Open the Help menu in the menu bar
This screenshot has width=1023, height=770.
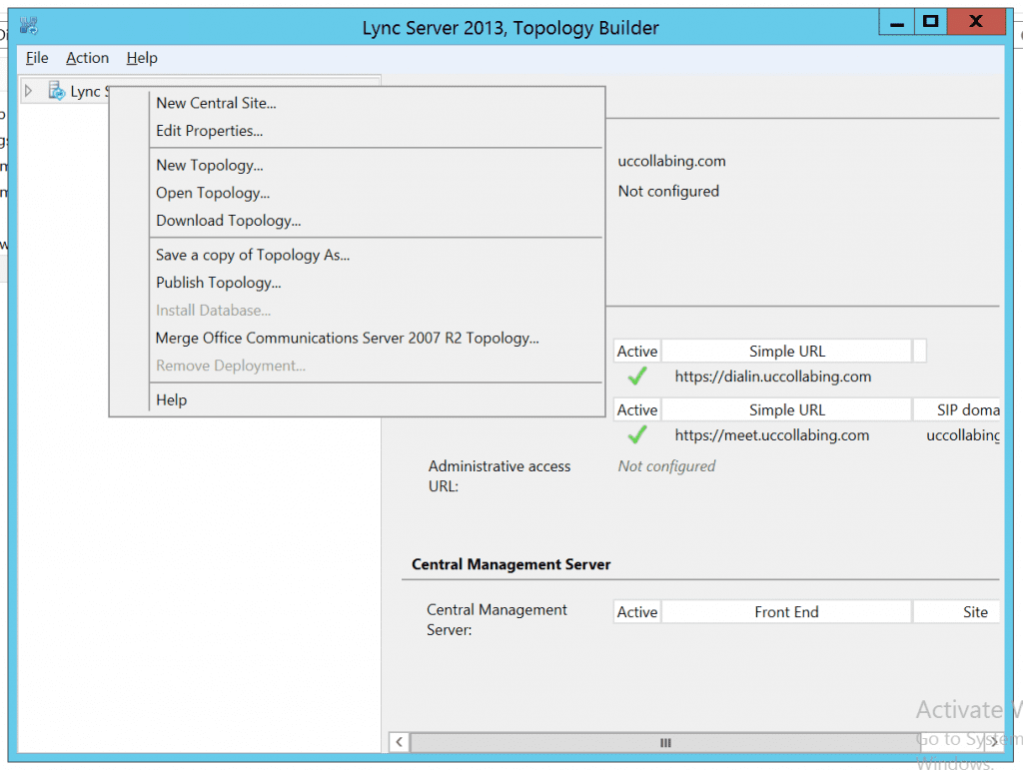(x=142, y=58)
